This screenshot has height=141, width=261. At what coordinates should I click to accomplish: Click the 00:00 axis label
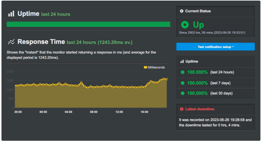(x=43, y=112)
